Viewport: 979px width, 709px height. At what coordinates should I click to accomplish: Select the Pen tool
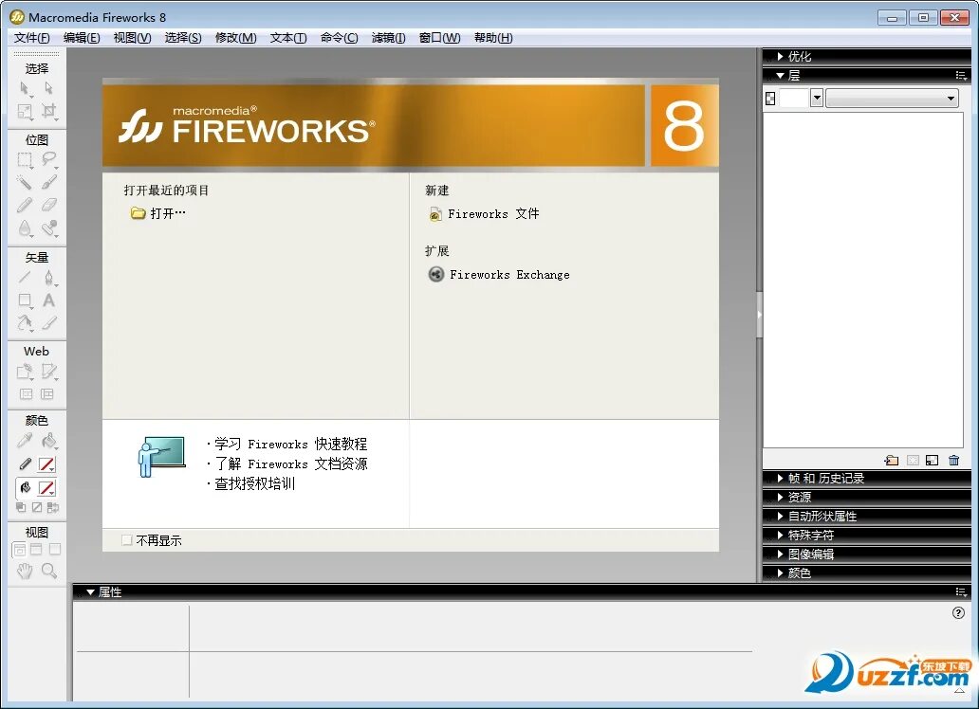[49, 278]
